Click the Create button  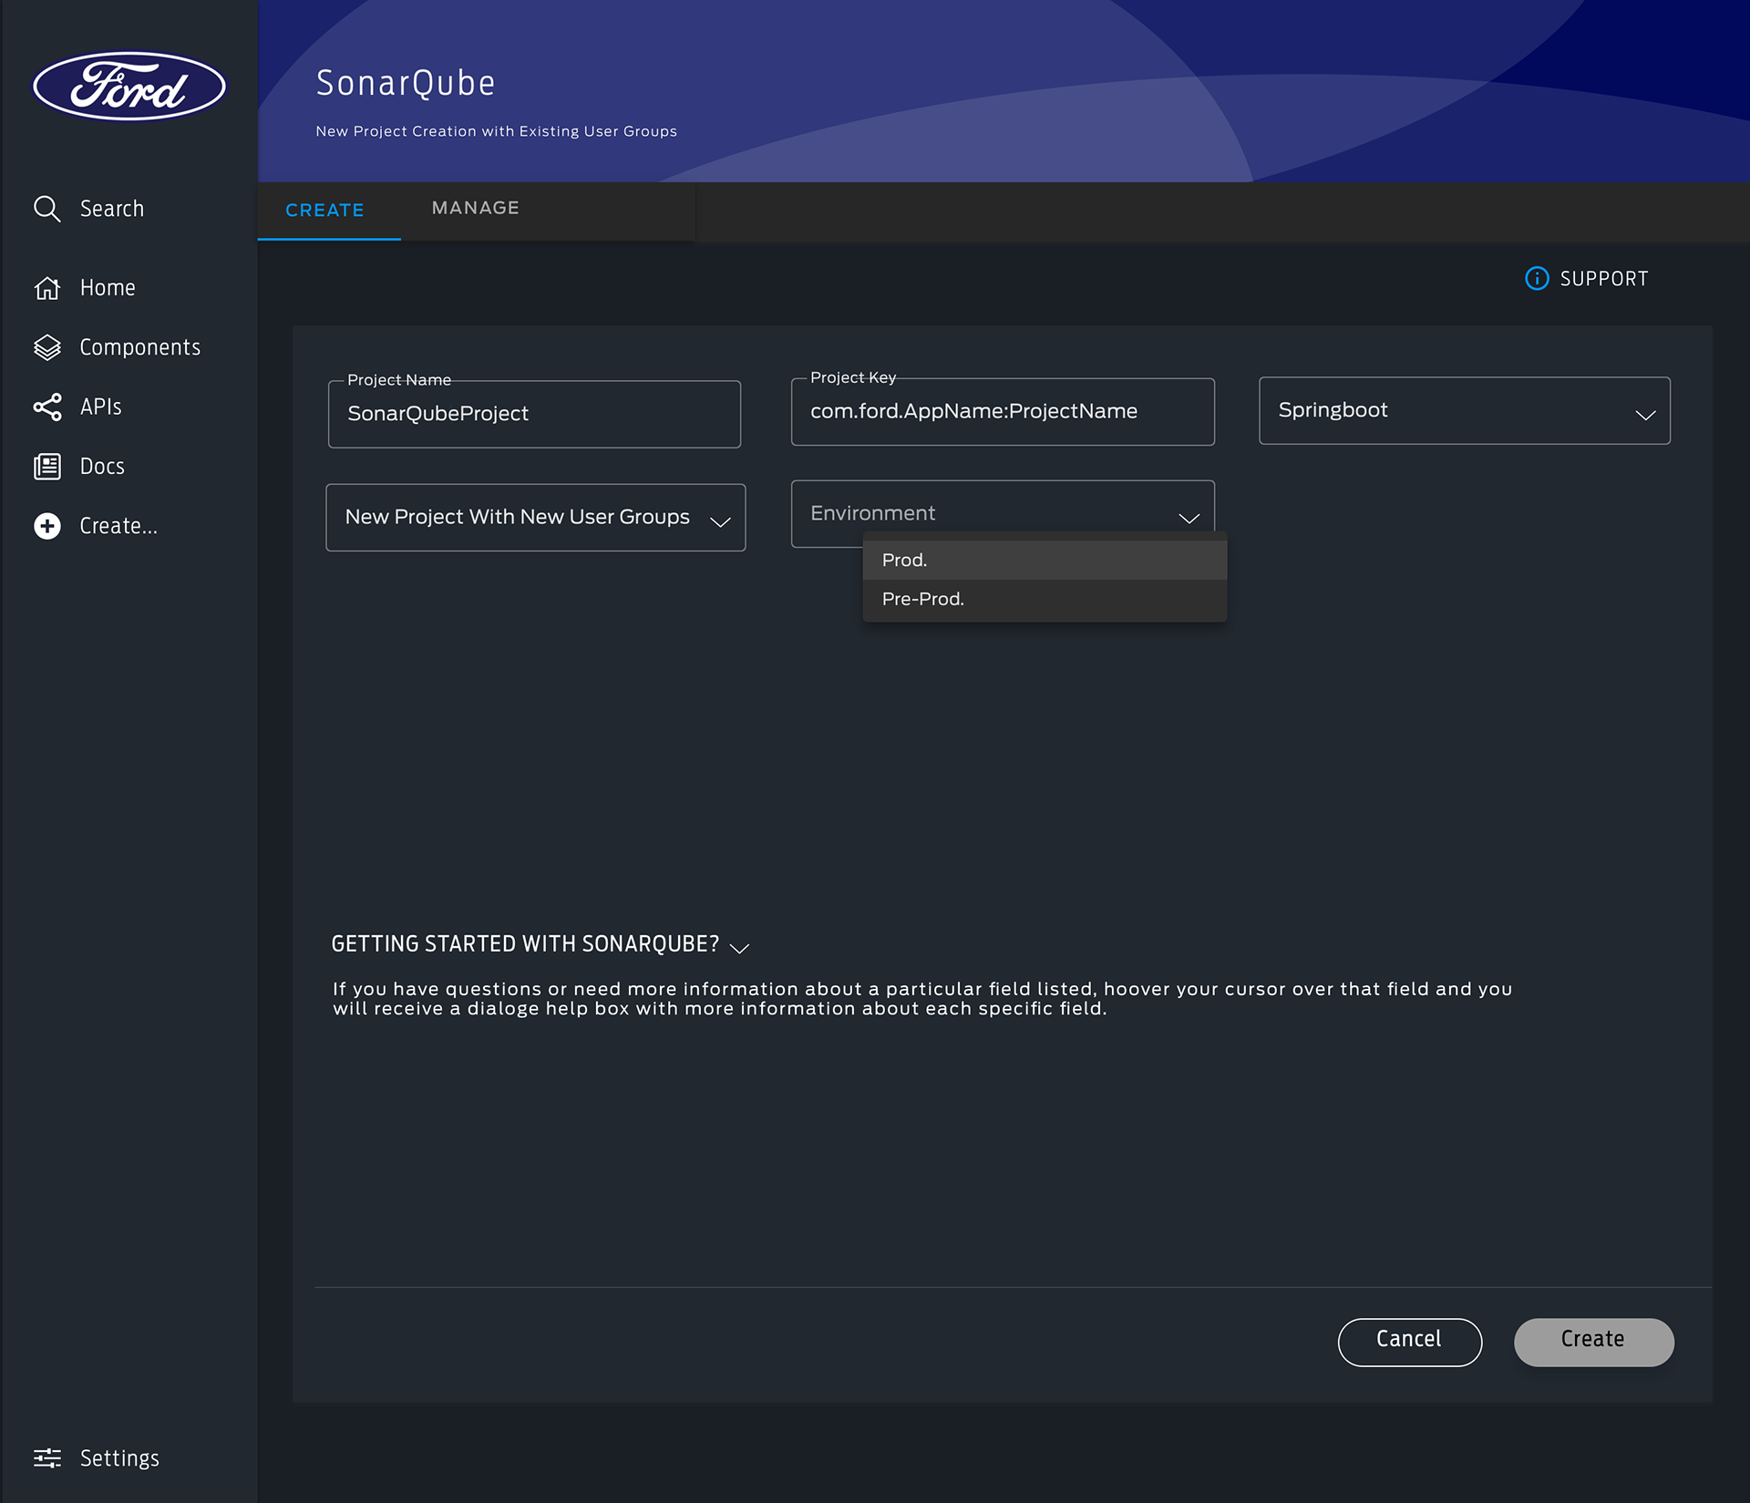click(x=1593, y=1342)
